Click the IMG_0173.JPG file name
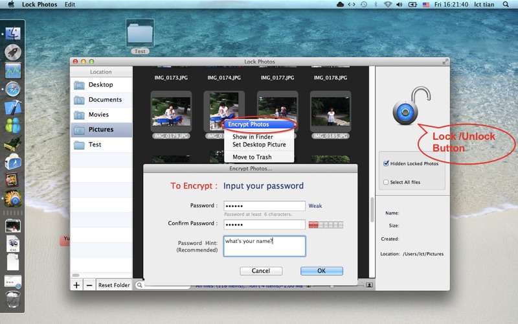The image size is (518, 324). 171,78
